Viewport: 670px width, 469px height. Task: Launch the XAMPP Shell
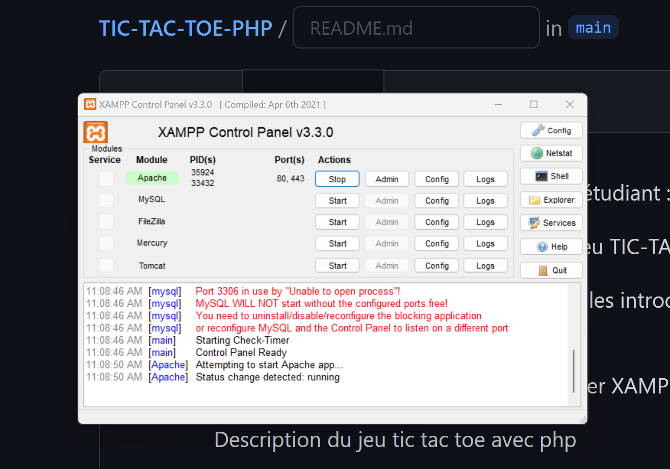551,176
